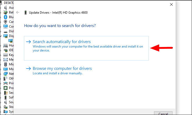Select the Sound controllers category icon
192x115 pixels.
[x=5, y=102]
